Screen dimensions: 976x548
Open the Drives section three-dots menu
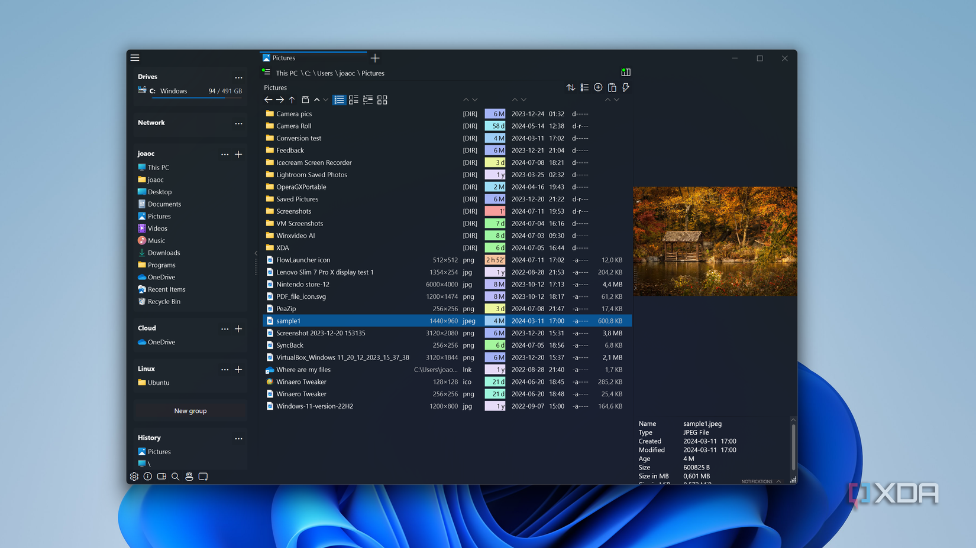pyautogui.click(x=238, y=77)
